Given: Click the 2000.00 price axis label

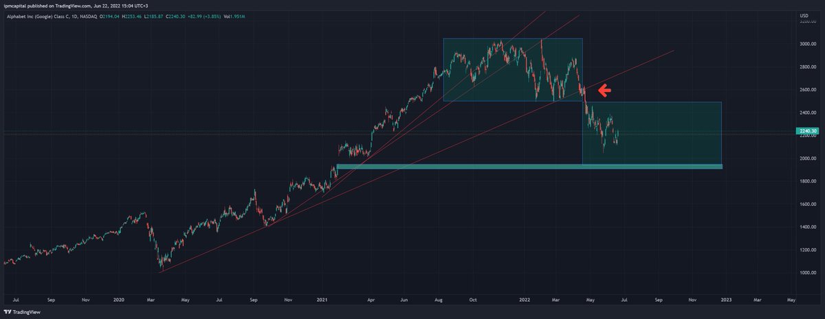Looking at the screenshot, I should click(x=806, y=158).
